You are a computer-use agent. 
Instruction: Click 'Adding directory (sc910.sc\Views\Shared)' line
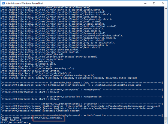pos(32,54)
